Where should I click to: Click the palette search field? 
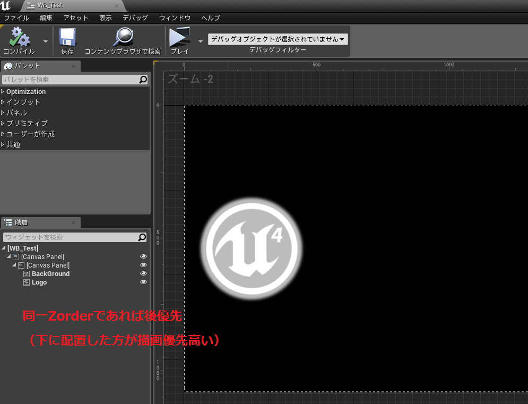(x=71, y=80)
